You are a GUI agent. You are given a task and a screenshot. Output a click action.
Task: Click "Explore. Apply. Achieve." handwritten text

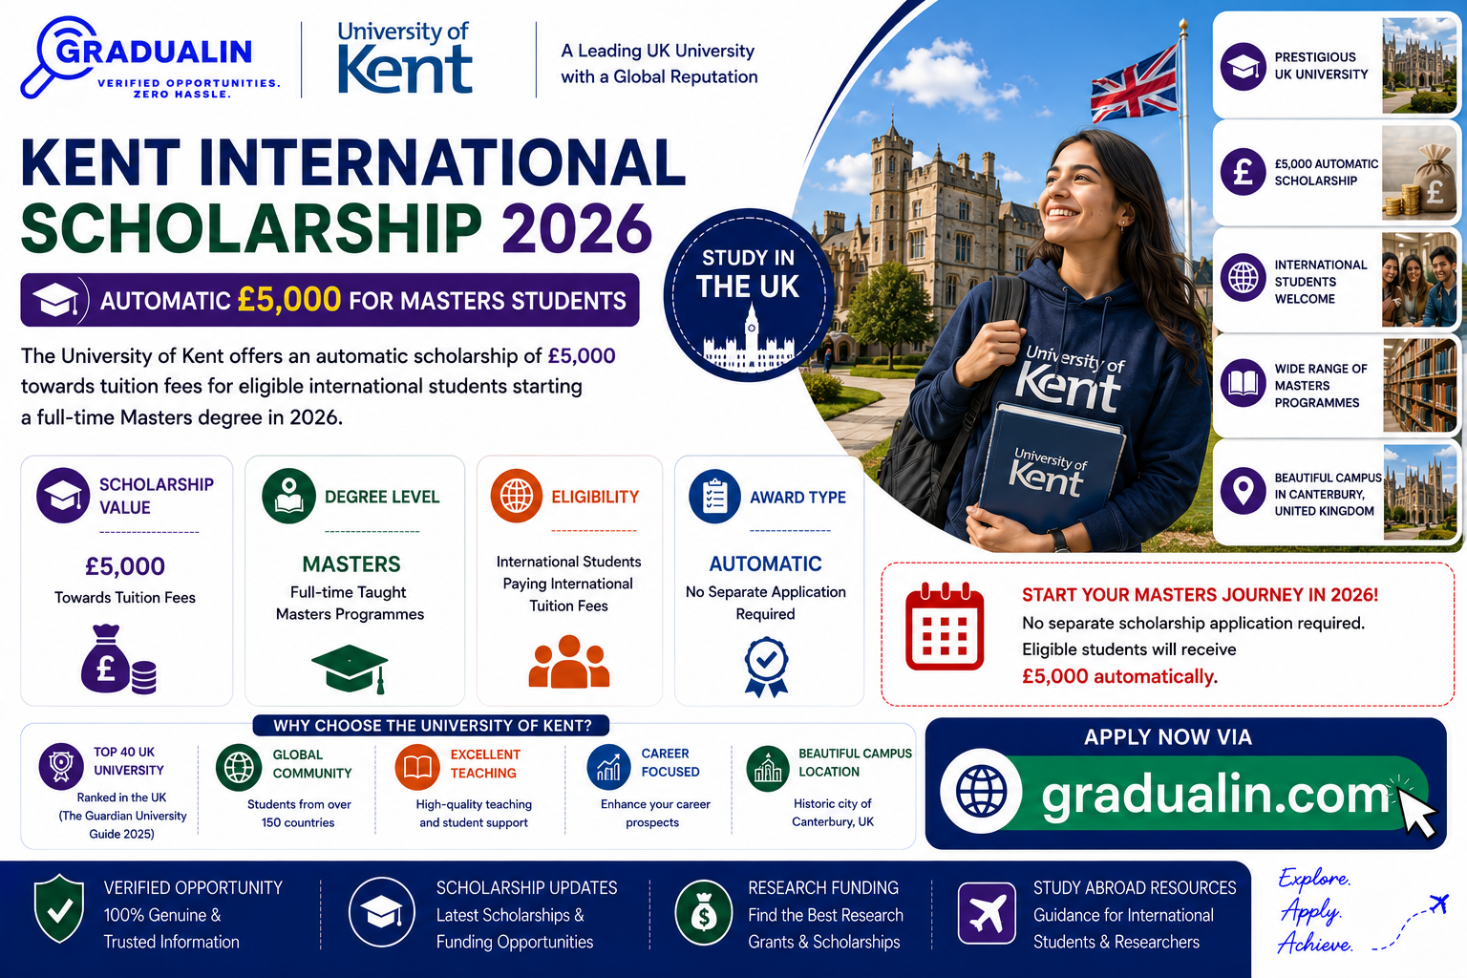coord(1314,910)
